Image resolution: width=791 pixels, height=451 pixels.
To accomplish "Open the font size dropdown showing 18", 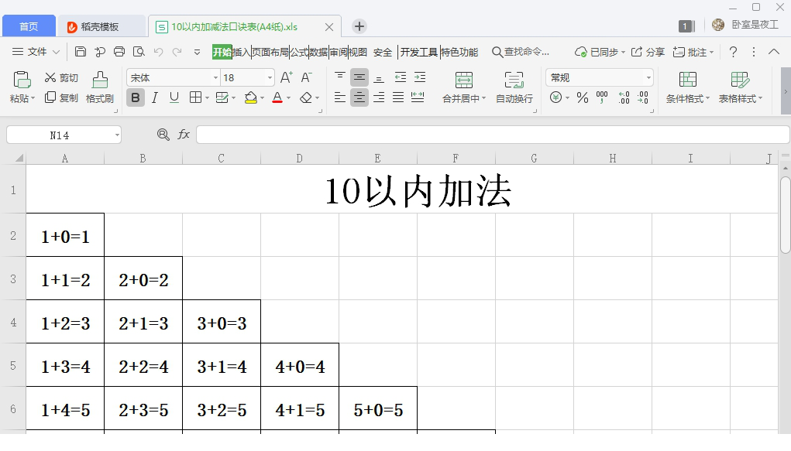I will pos(270,77).
